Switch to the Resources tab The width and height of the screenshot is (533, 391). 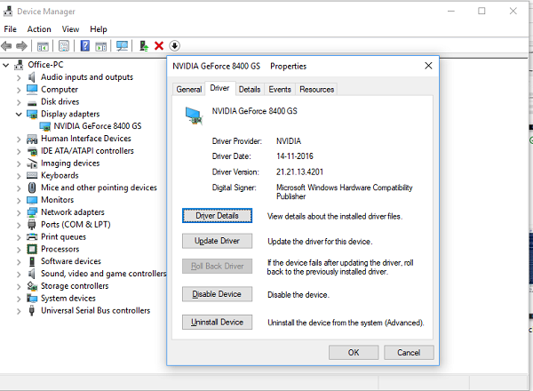[x=316, y=89]
